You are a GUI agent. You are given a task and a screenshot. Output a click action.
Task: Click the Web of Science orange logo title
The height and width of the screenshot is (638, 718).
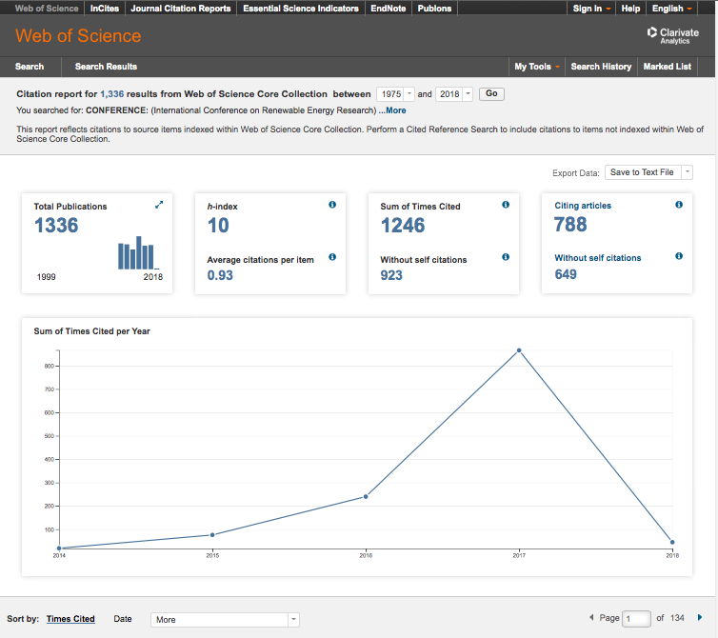pyautogui.click(x=78, y=36)
